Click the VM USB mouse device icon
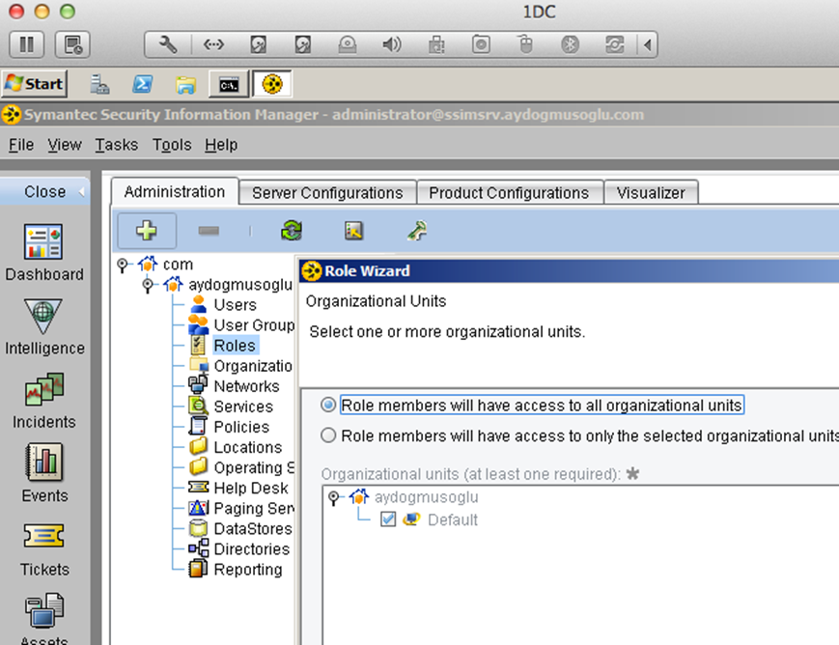The image size is (839, 645). coord(526,44)
